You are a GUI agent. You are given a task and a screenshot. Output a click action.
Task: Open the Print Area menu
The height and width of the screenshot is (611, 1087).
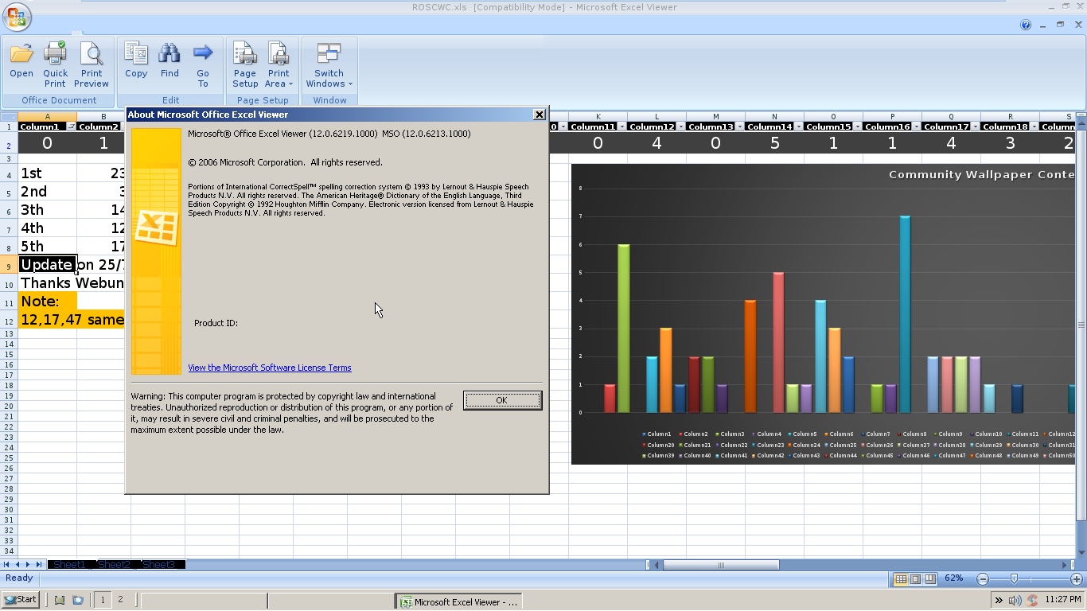point(279,64)
